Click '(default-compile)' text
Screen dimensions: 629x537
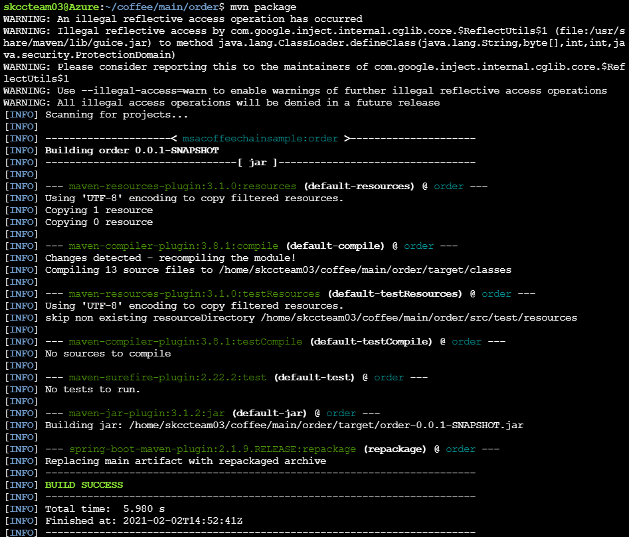[335, 246]
